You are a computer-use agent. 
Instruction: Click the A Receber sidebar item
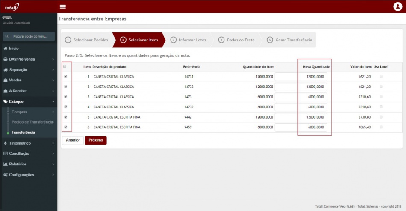pyautogui.click(x=18, y=91)
